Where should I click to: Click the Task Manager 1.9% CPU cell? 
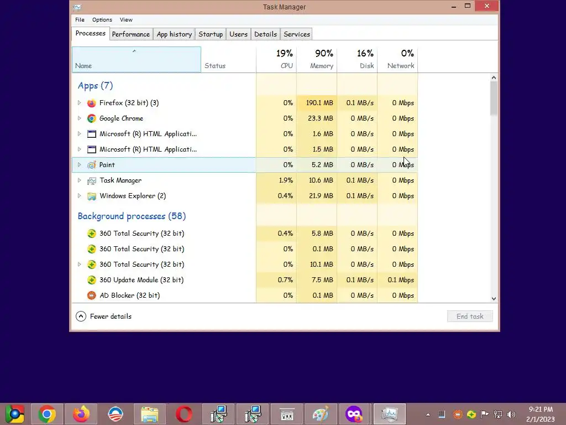276,180
